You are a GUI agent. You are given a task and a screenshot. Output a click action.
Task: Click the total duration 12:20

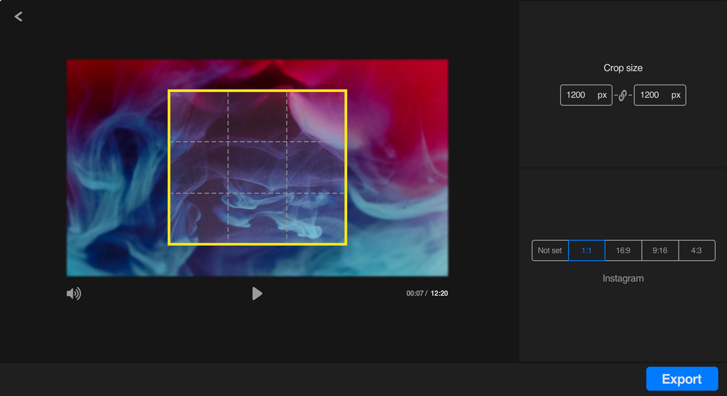439,293
